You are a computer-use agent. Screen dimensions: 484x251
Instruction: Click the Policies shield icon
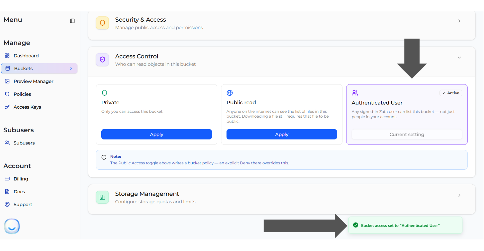pyautogui.click(x=7, y=94)
